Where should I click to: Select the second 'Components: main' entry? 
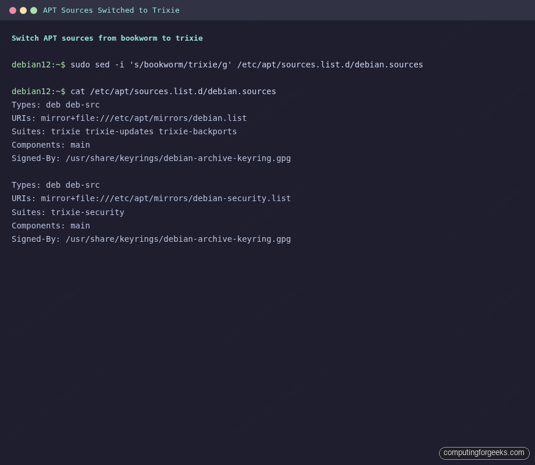[51, 226]
